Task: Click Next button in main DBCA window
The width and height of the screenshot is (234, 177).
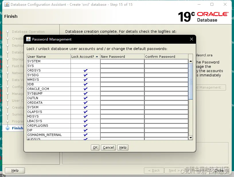Action: click(x=174, y=170)
